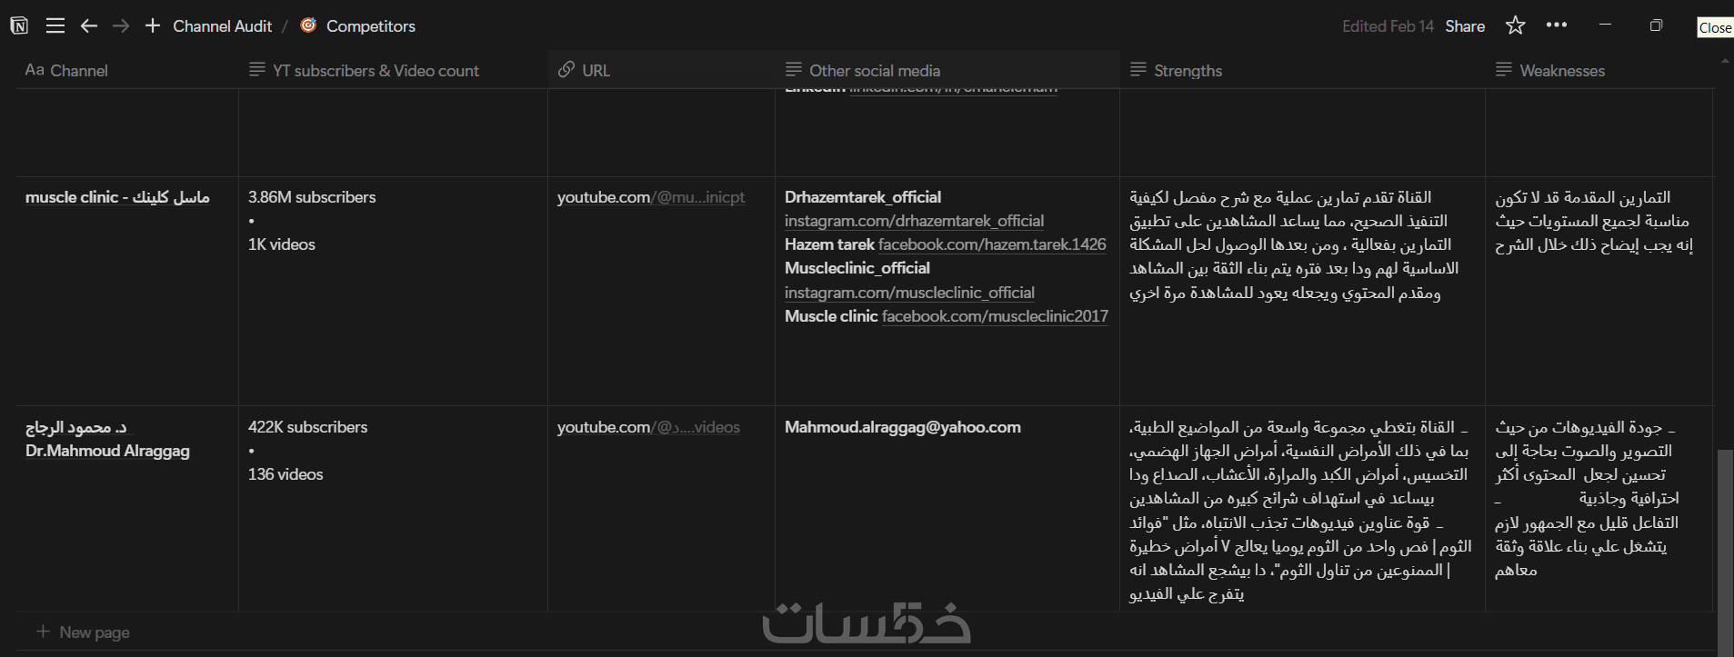Add a row with New page
Viewport: 1734px width, 657px height.
83,632
